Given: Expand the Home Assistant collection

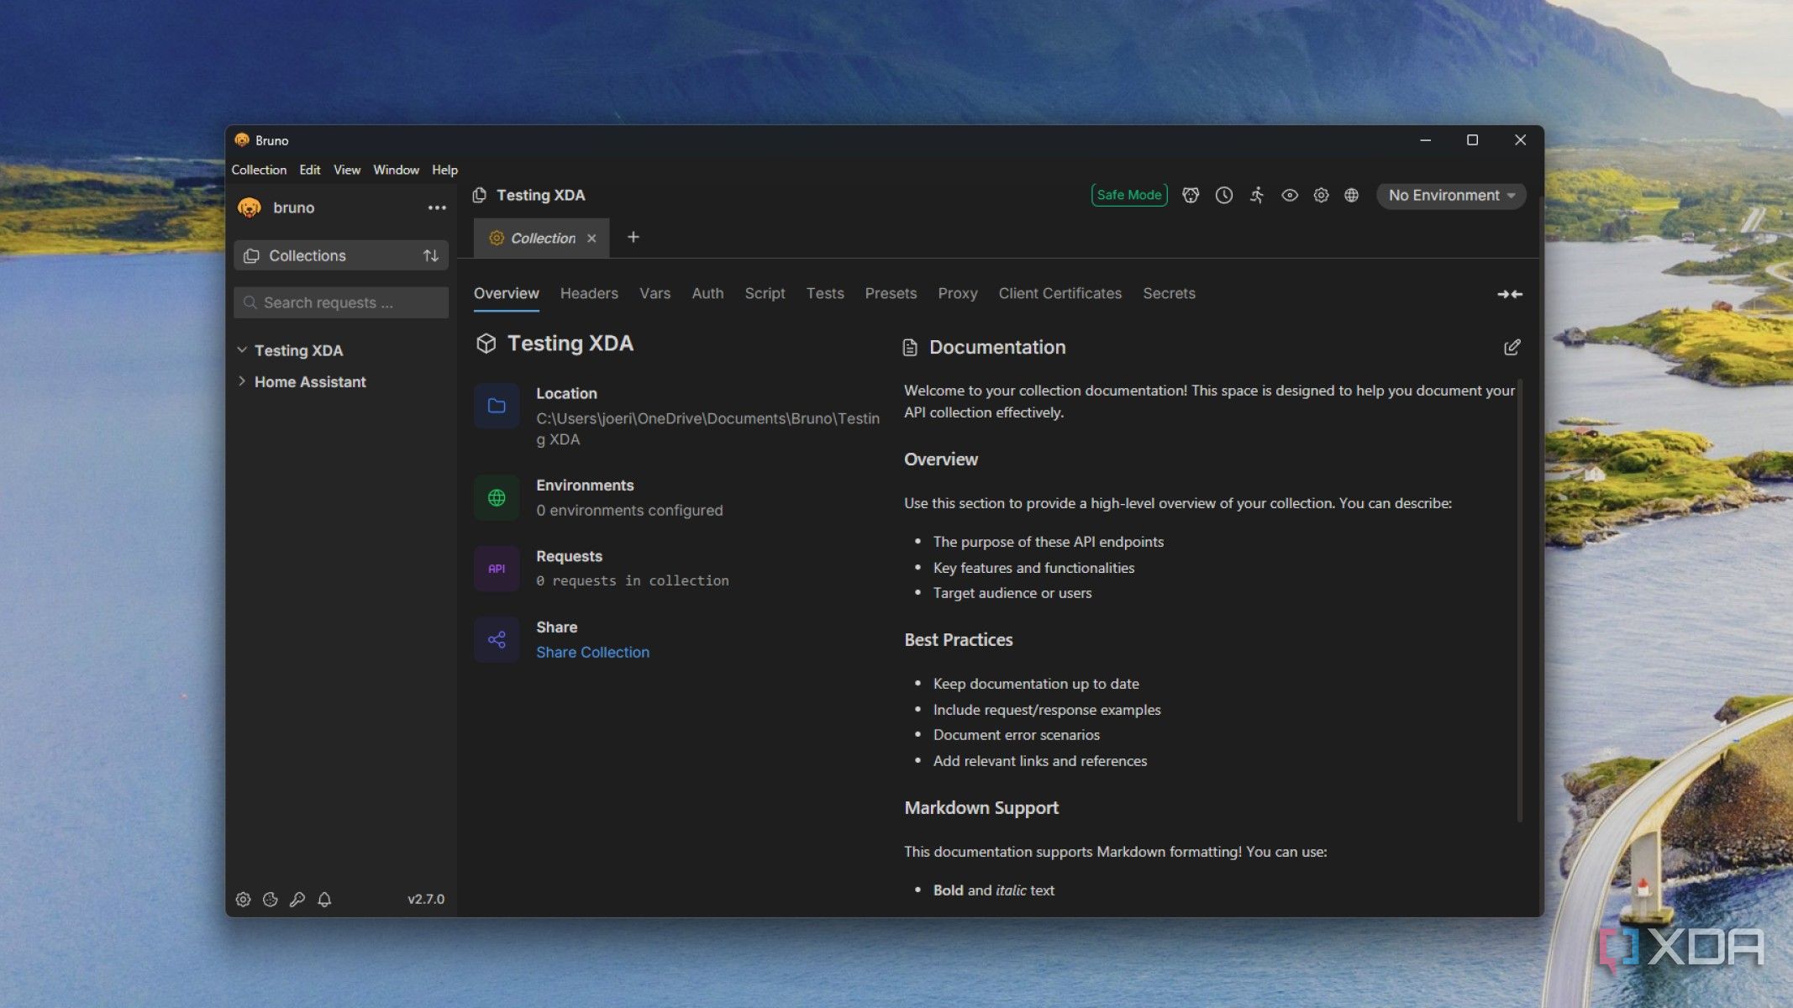Looking at the screenshot, I should point(242,381).
